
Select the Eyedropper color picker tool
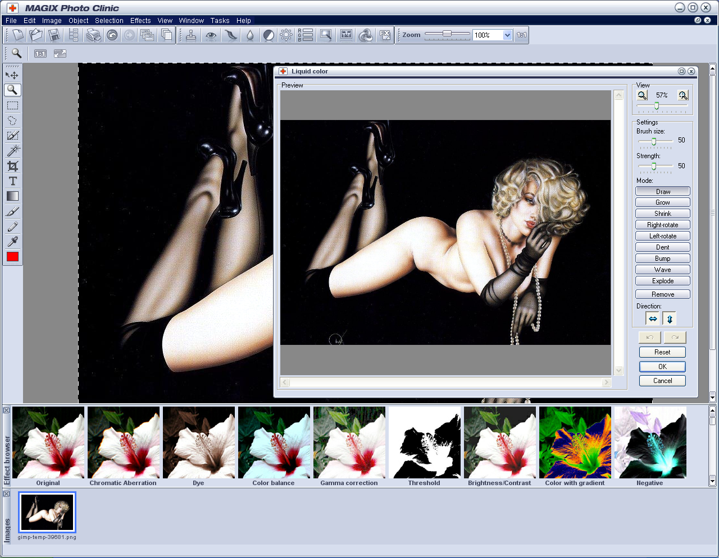point(12,242)
